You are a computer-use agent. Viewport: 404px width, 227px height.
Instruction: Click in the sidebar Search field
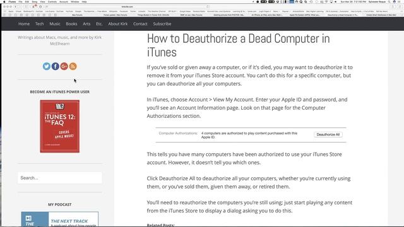tap(60, 178)
